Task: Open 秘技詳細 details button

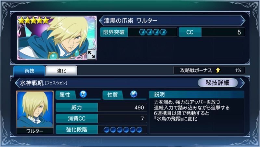Action: (217, 83)
